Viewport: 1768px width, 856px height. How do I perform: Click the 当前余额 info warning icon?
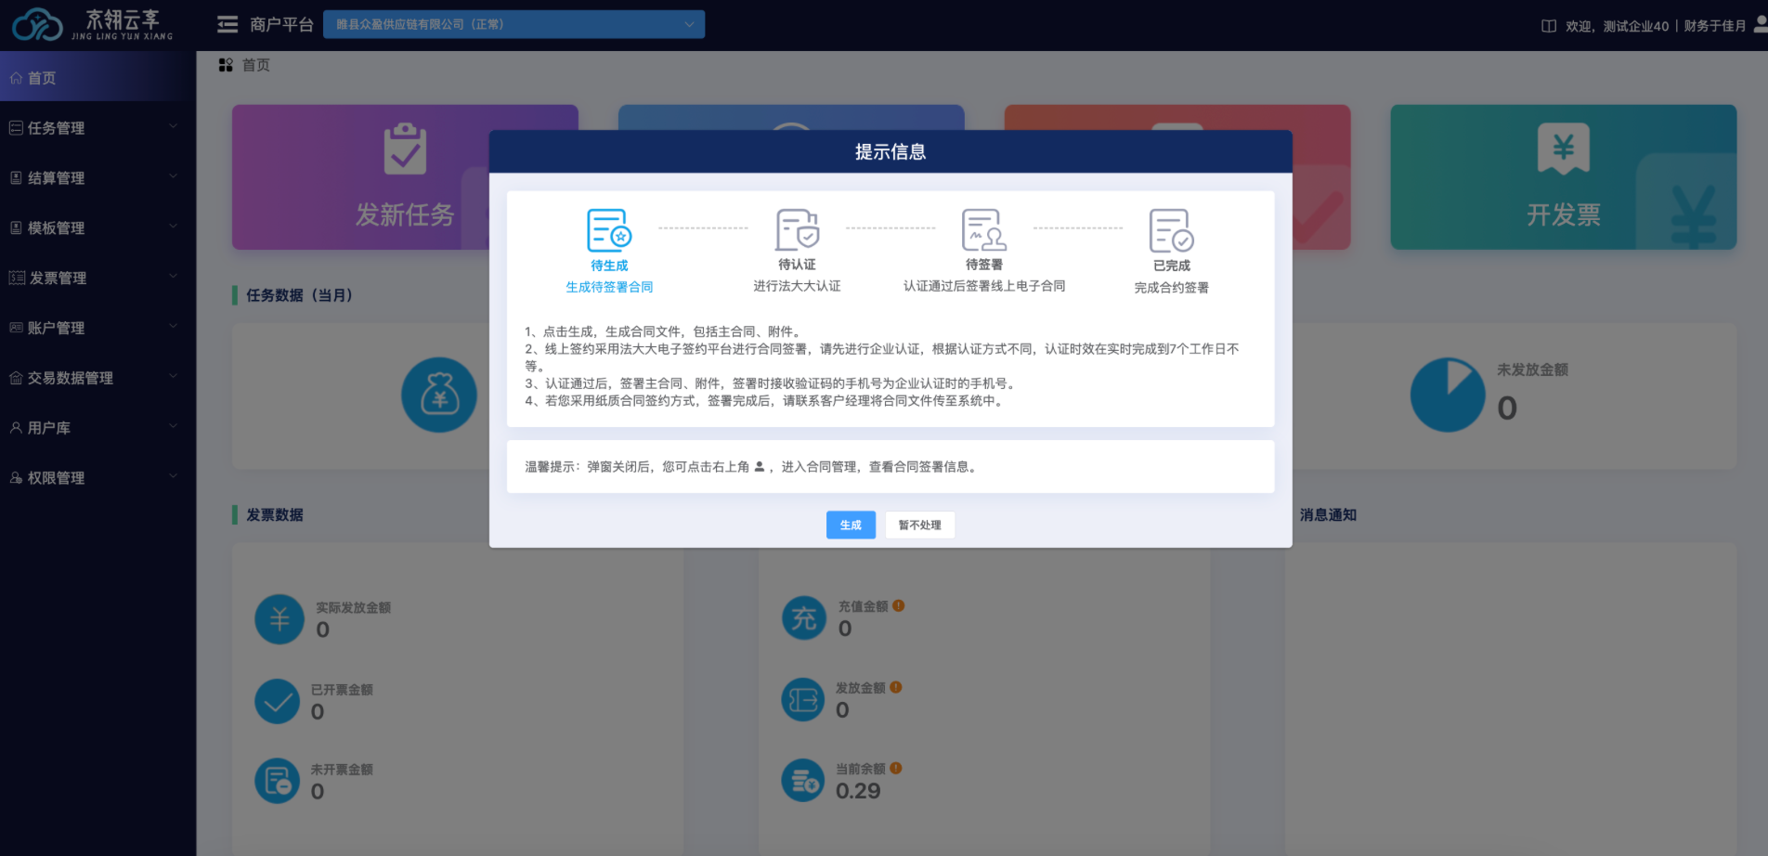896,769
